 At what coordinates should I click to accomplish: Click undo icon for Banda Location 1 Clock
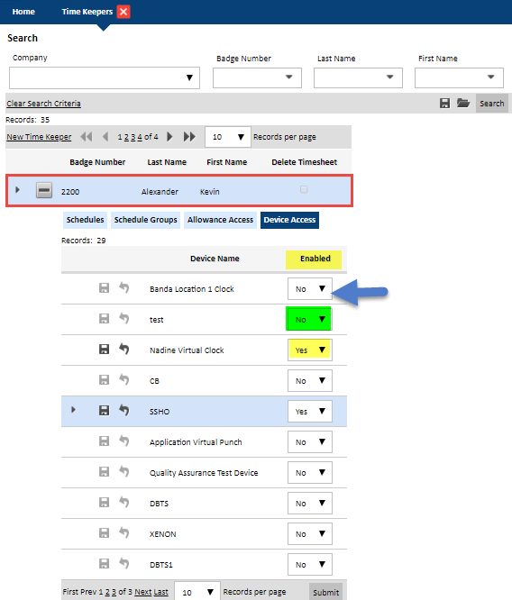123,287
